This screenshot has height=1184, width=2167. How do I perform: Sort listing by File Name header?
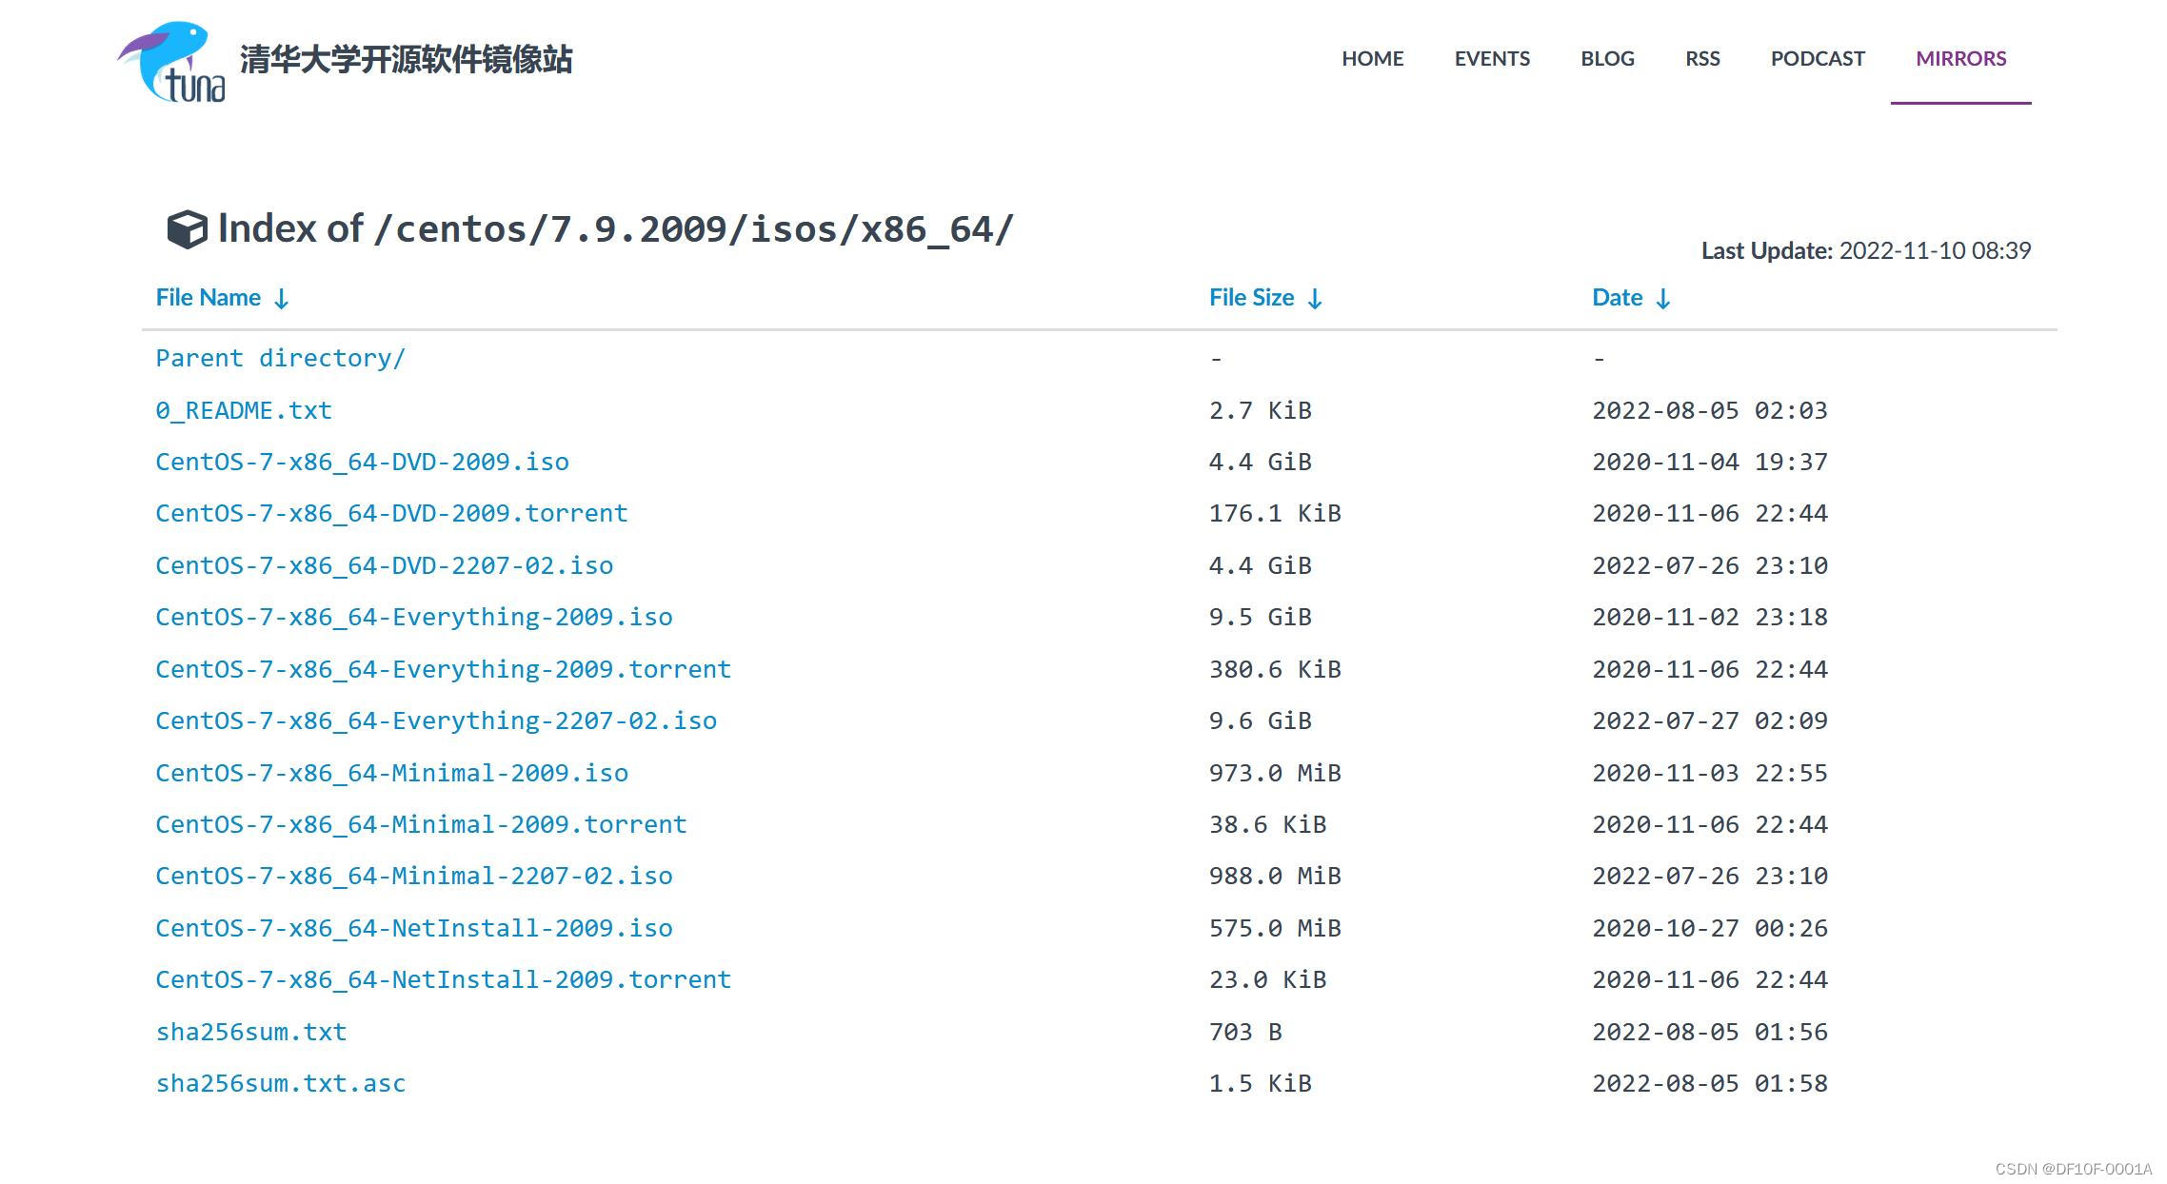[209, 298]
